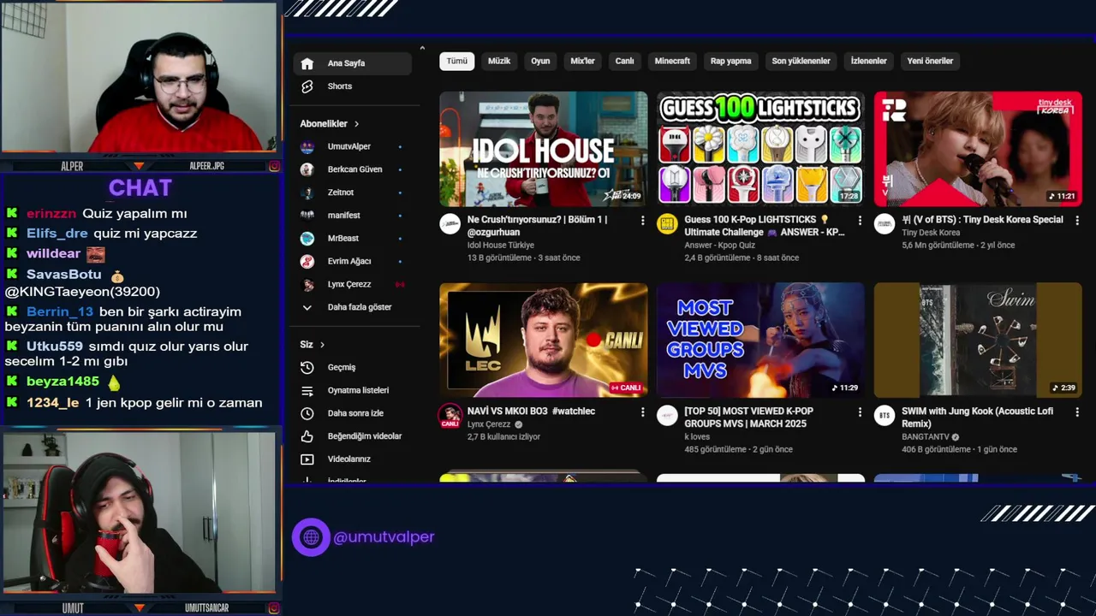Select the Müzik filter chip
The width and height of the screenshot is (1096, 616).
[x=499, y=61]
